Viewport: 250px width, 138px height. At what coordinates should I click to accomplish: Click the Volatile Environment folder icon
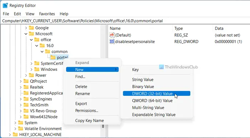(21, 129)
